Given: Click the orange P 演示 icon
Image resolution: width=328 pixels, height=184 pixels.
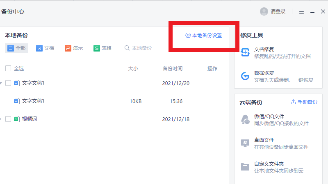Looking at the screenshot, I should coord(68,48).
